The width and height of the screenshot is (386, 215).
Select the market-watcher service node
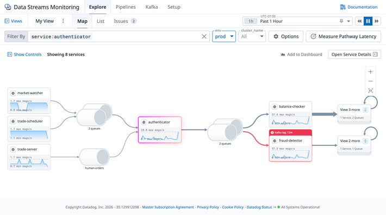29,101
